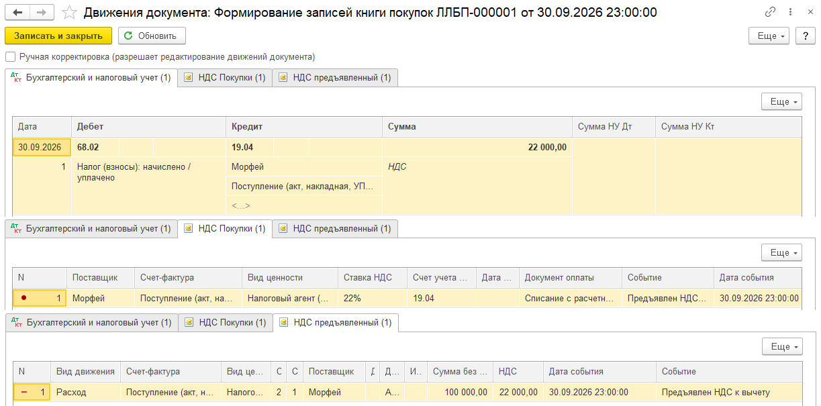821x406 pixels.
Task: Open Еще menu above the НДС предъявленный table
Action: (x=782, y=346)
